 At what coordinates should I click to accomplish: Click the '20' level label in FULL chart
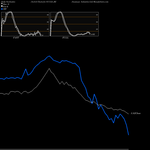97,29
